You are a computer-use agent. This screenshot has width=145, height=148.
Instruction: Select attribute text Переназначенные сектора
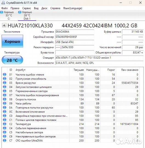pos(32,91)
